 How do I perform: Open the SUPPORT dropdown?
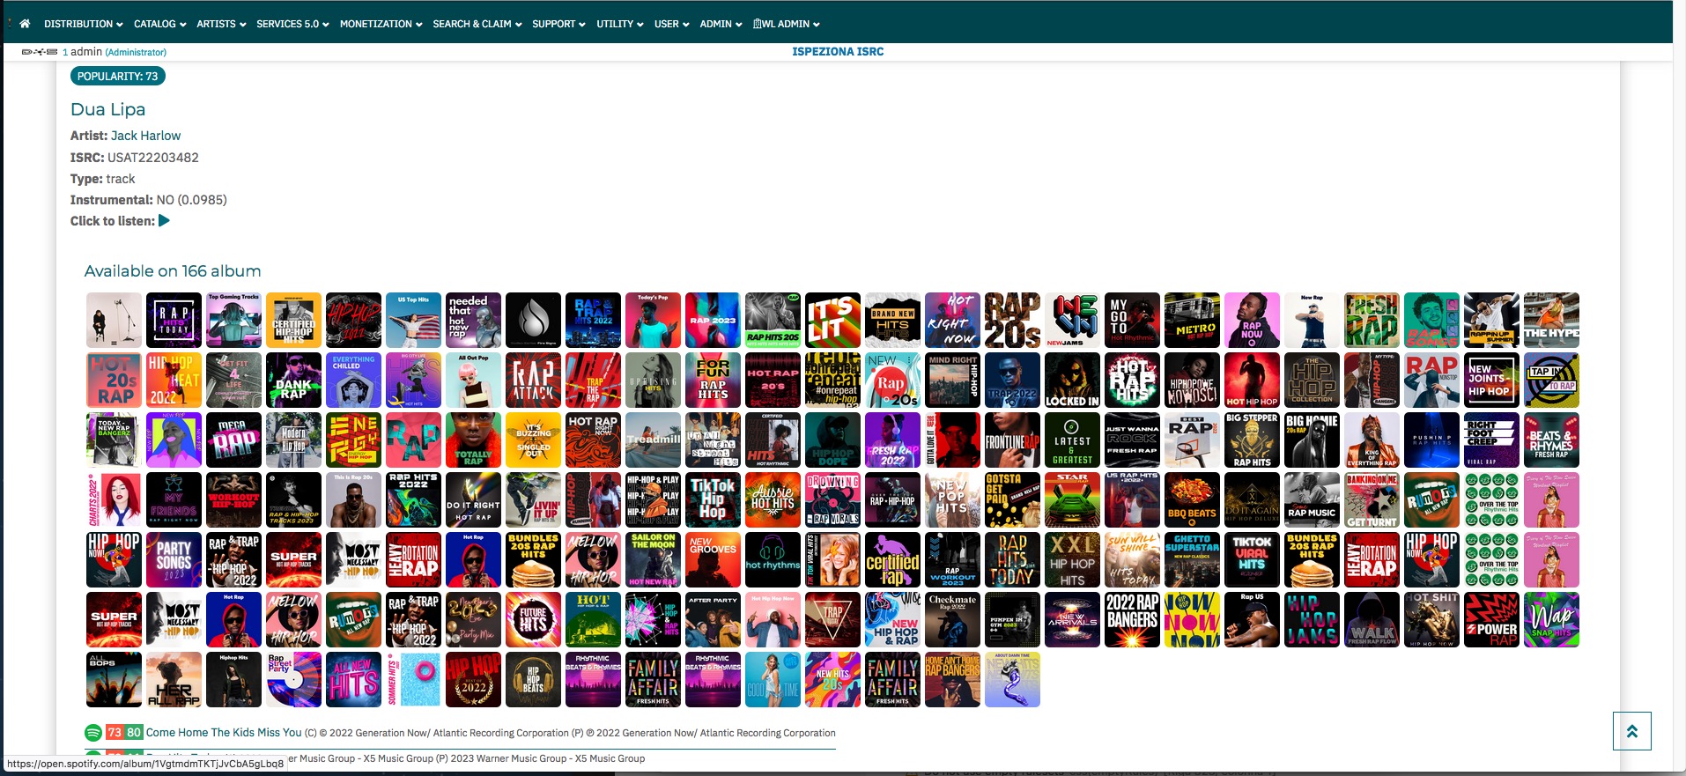point(558,24)
